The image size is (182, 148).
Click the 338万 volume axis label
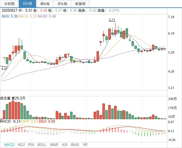point(172,99)
